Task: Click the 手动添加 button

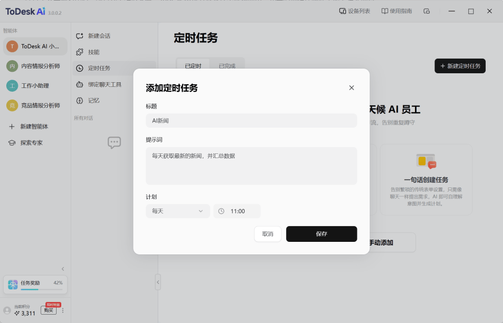Action: click(x=381, y=242)
